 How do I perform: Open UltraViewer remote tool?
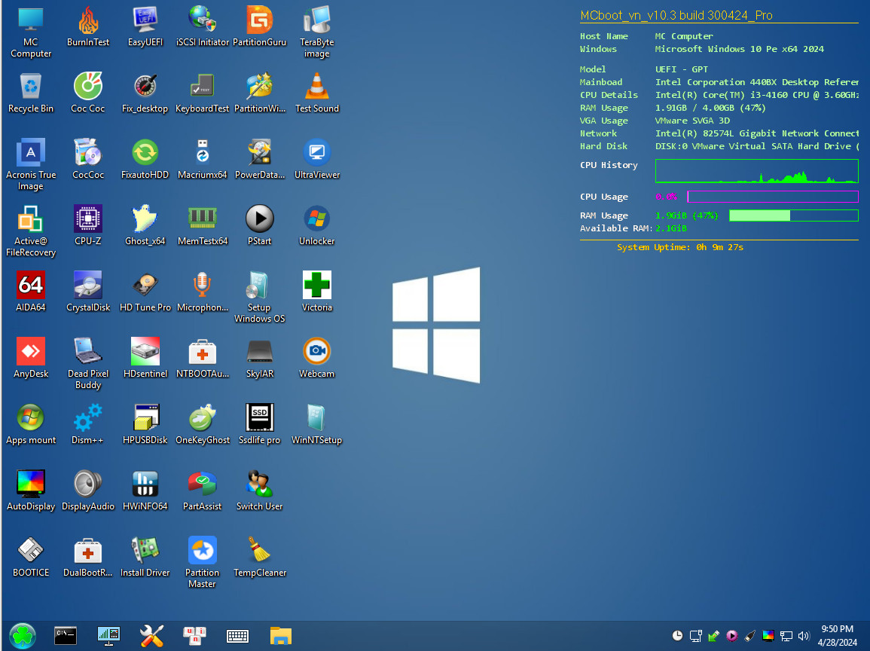(x=317, y=159)
